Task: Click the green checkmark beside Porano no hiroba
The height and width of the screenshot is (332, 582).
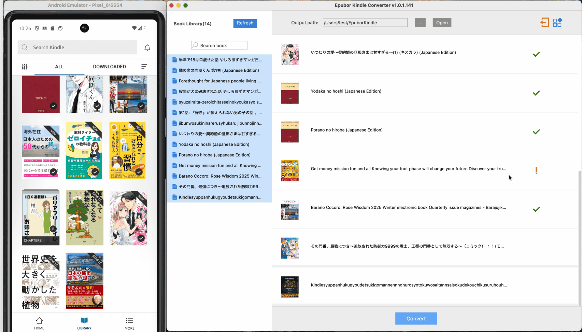Action: click(x=536, y=132)
